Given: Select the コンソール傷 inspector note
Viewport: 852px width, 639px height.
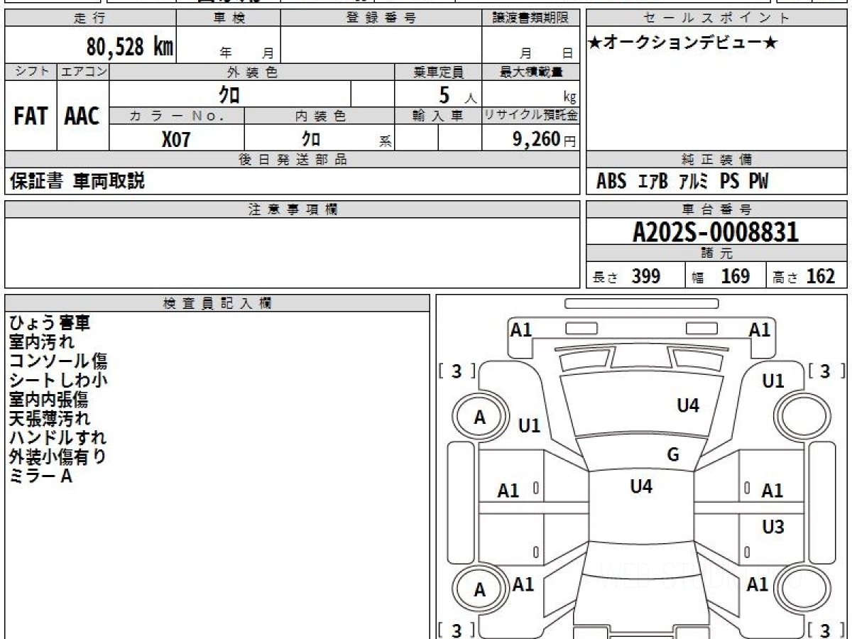Looking at the screenshot, I should click(x=58, y=361).
